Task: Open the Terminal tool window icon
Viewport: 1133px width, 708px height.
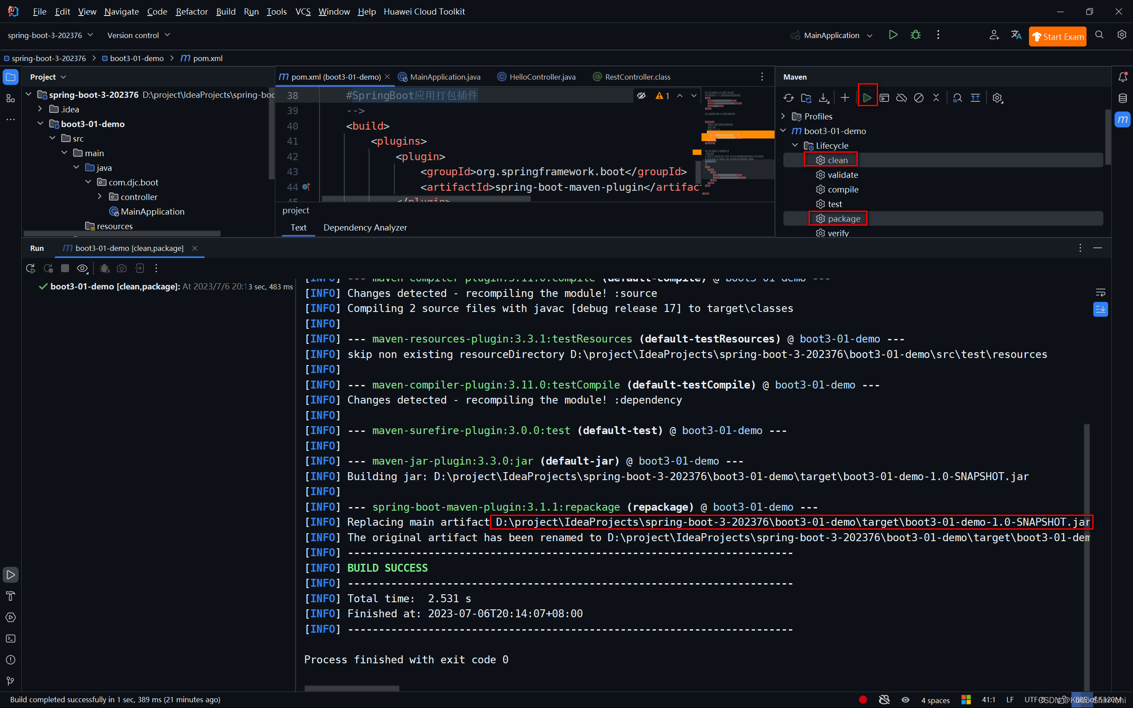Action: [10, 639]
